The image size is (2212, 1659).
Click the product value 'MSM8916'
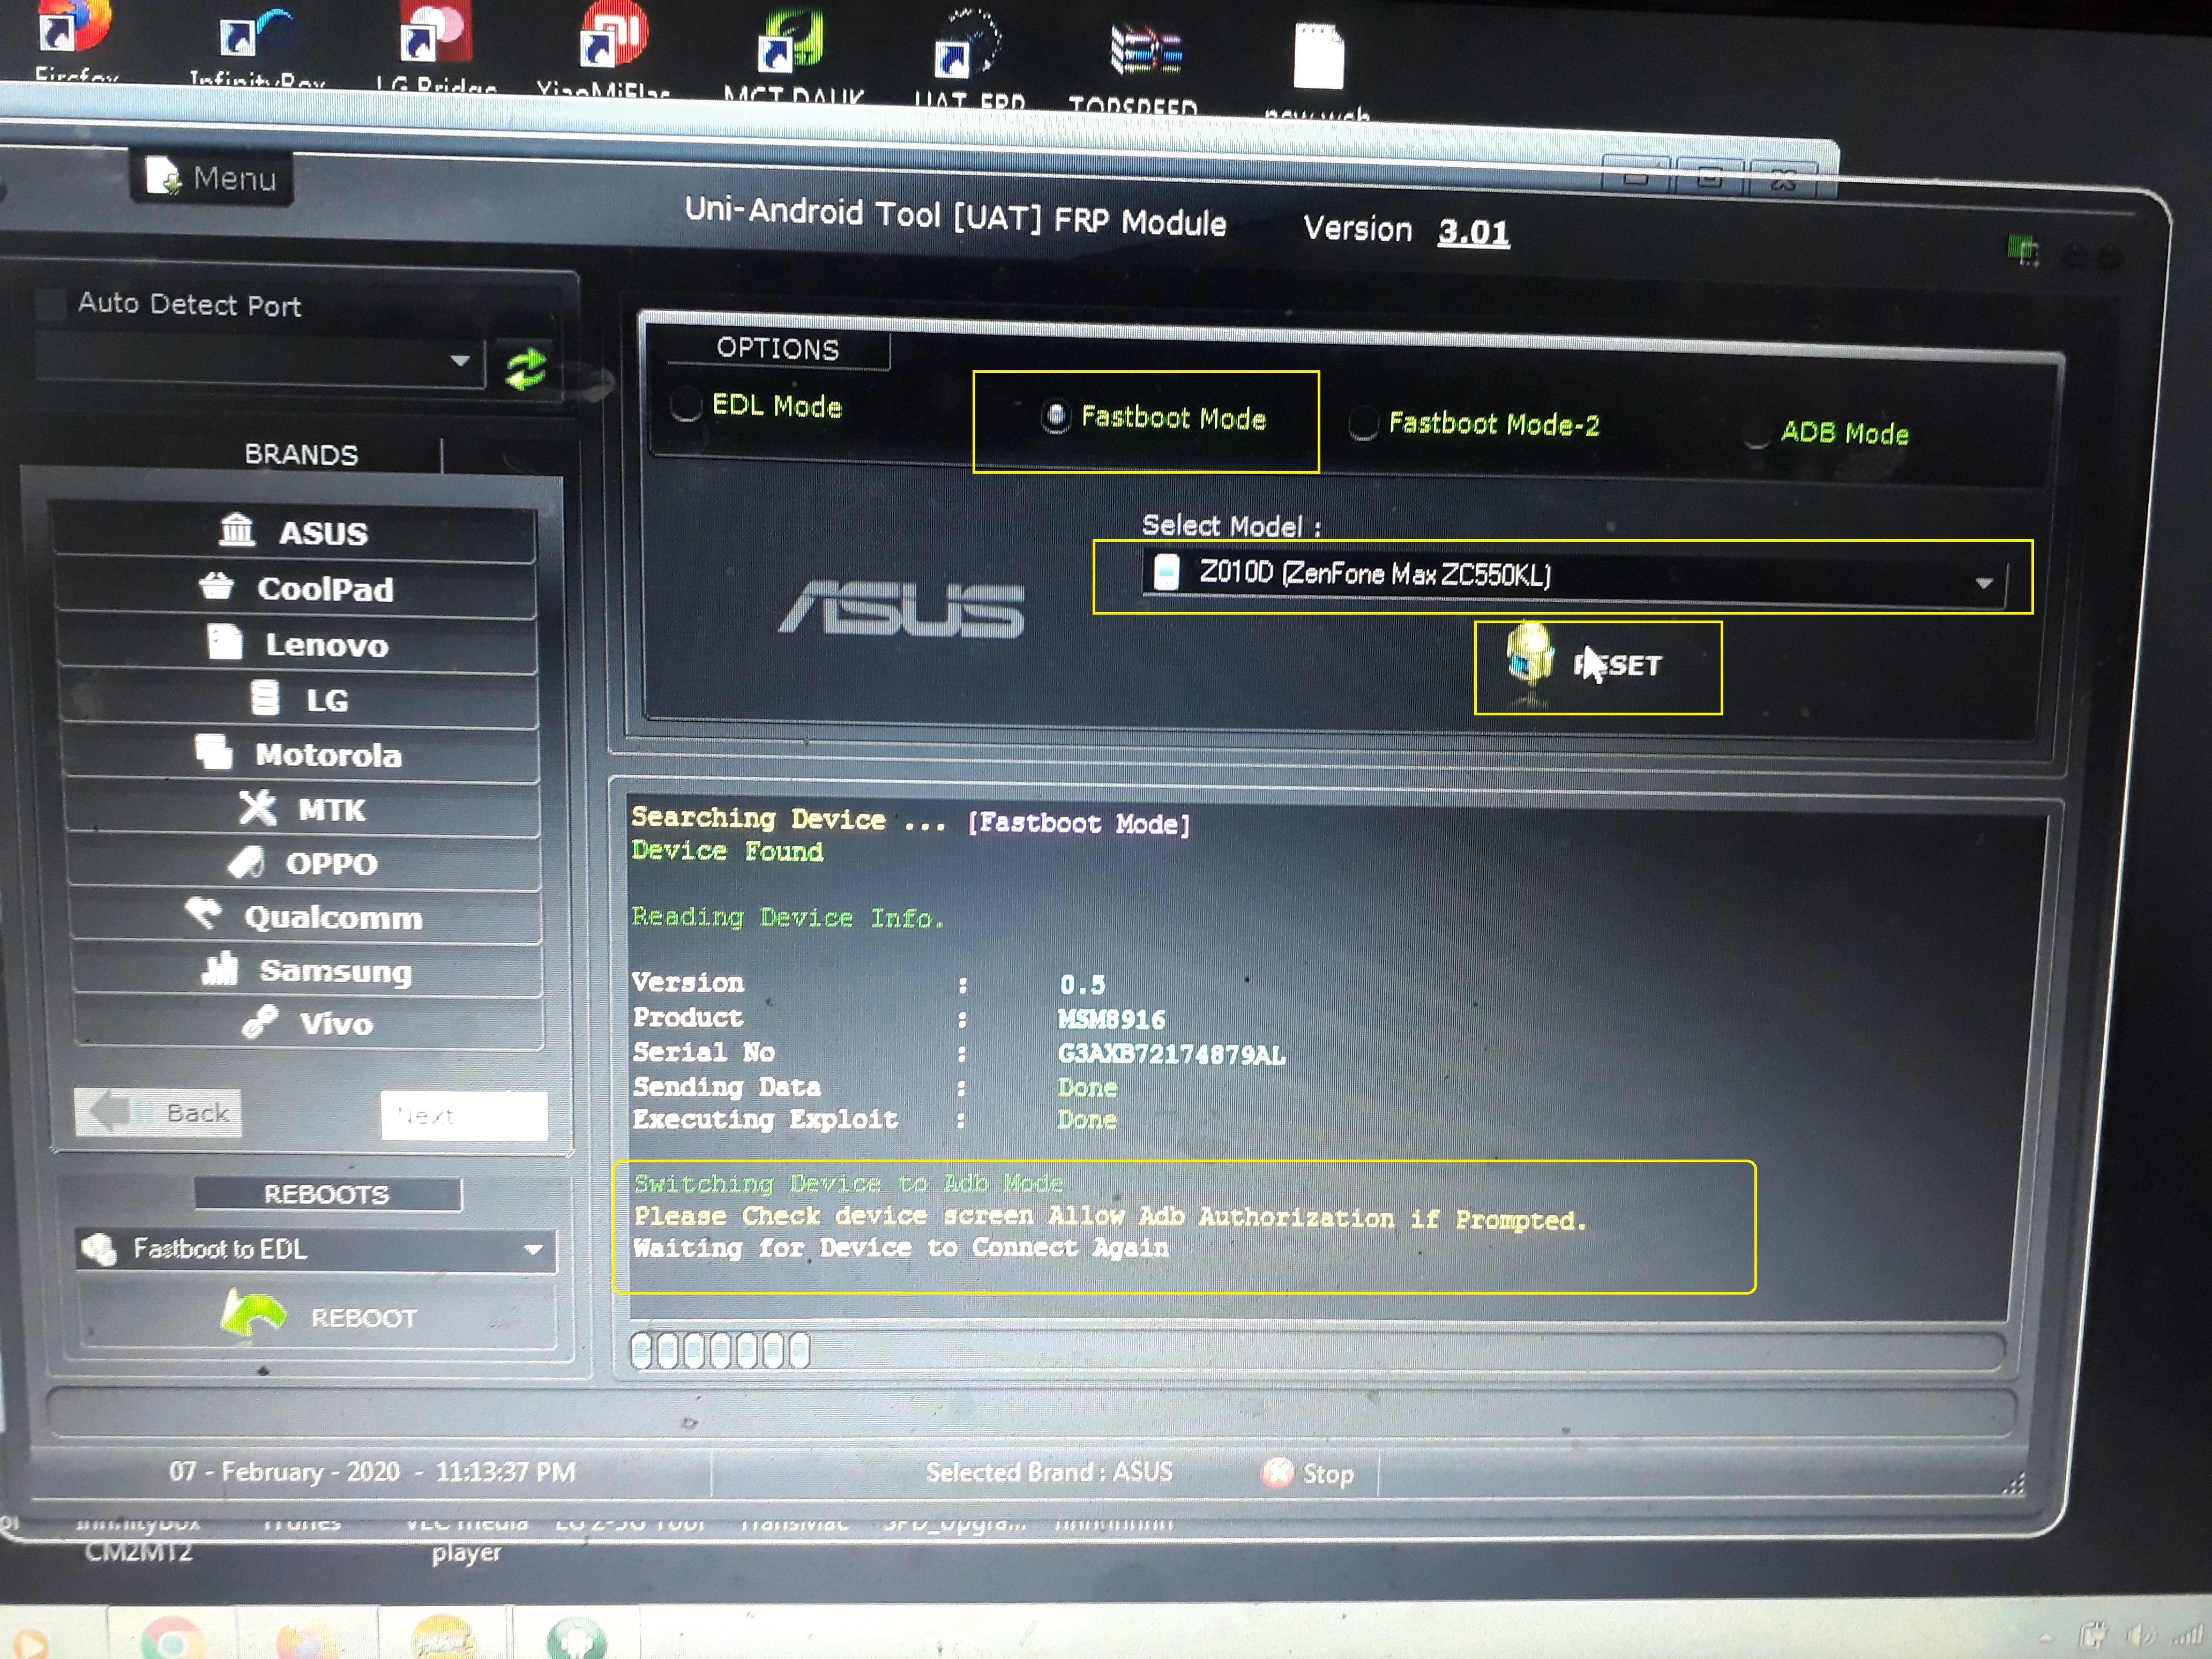1111,1019
